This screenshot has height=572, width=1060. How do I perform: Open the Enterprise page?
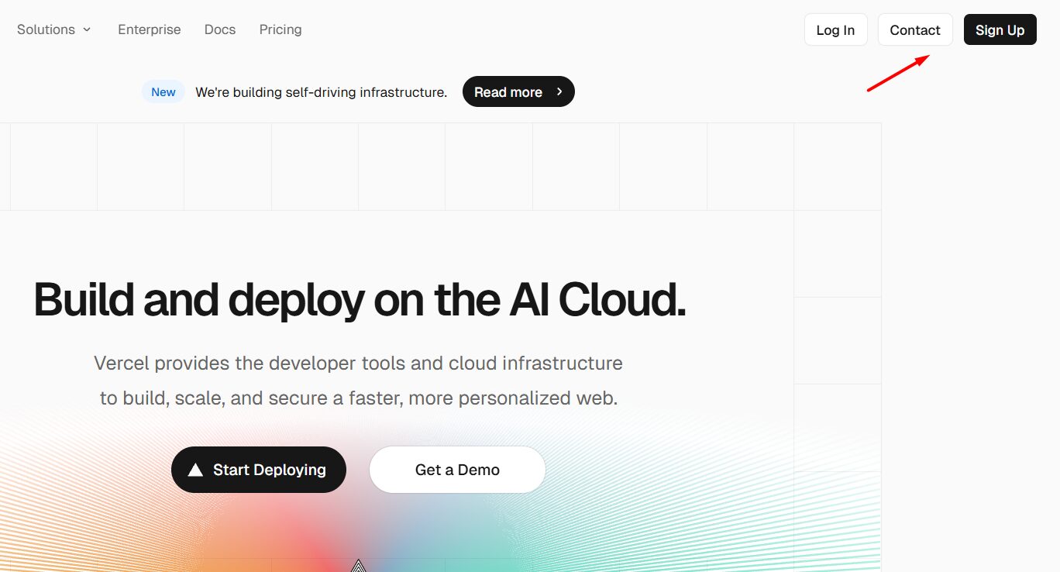click(149, 29)
